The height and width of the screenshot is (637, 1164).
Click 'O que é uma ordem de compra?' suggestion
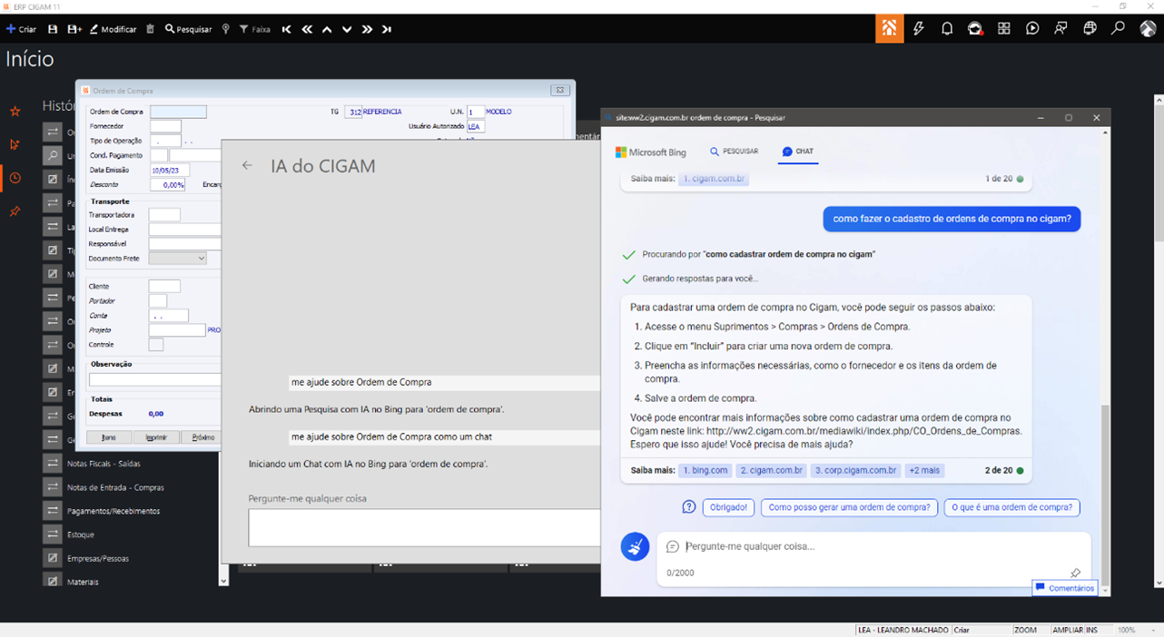[1011, 507]
